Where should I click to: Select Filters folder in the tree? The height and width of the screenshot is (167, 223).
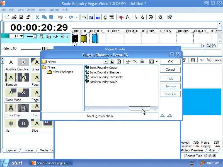(x=49, y=67)
